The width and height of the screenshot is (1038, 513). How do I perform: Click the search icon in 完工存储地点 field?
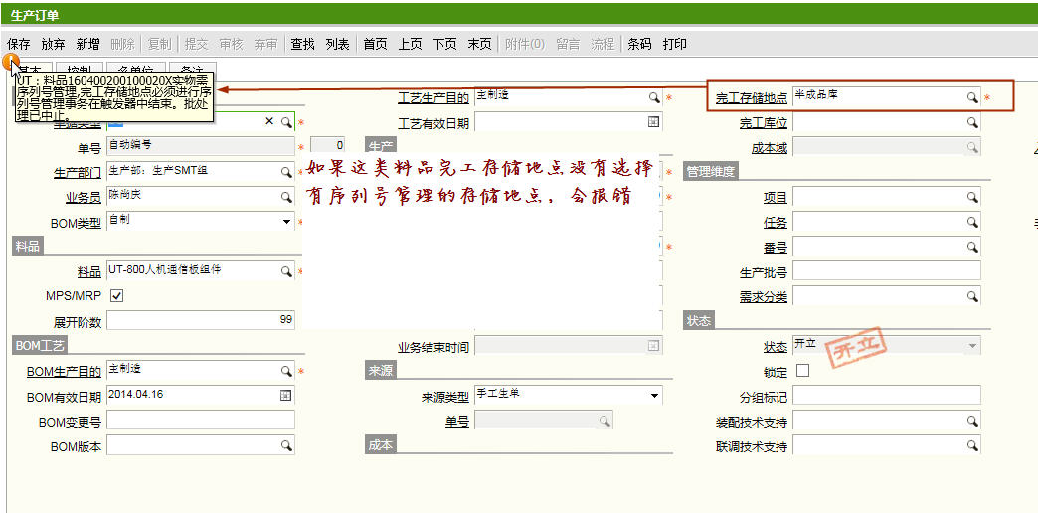(x=972, y=97)
